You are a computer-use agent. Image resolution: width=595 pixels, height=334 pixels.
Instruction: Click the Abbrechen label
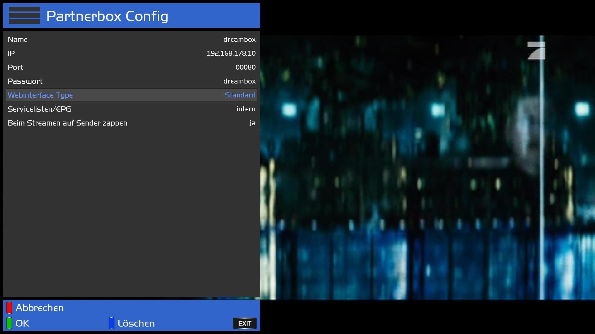(40, 308)
